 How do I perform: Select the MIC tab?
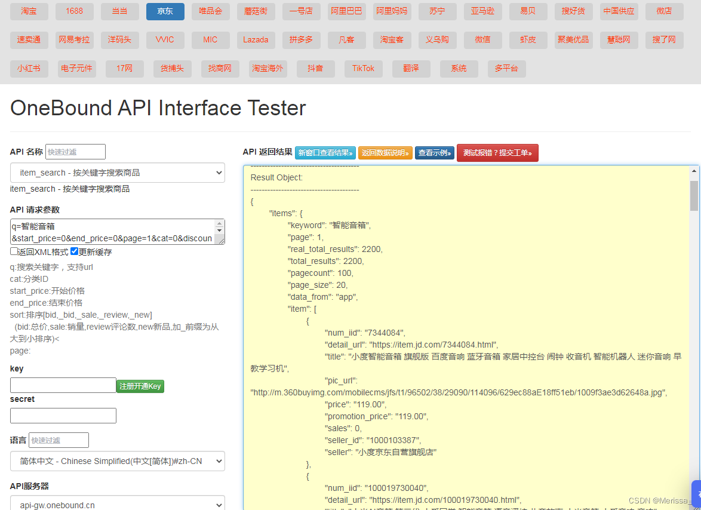[211, 40]
